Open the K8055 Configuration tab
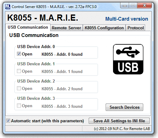Viewport: 158px width, 138px height. point(104,28)
